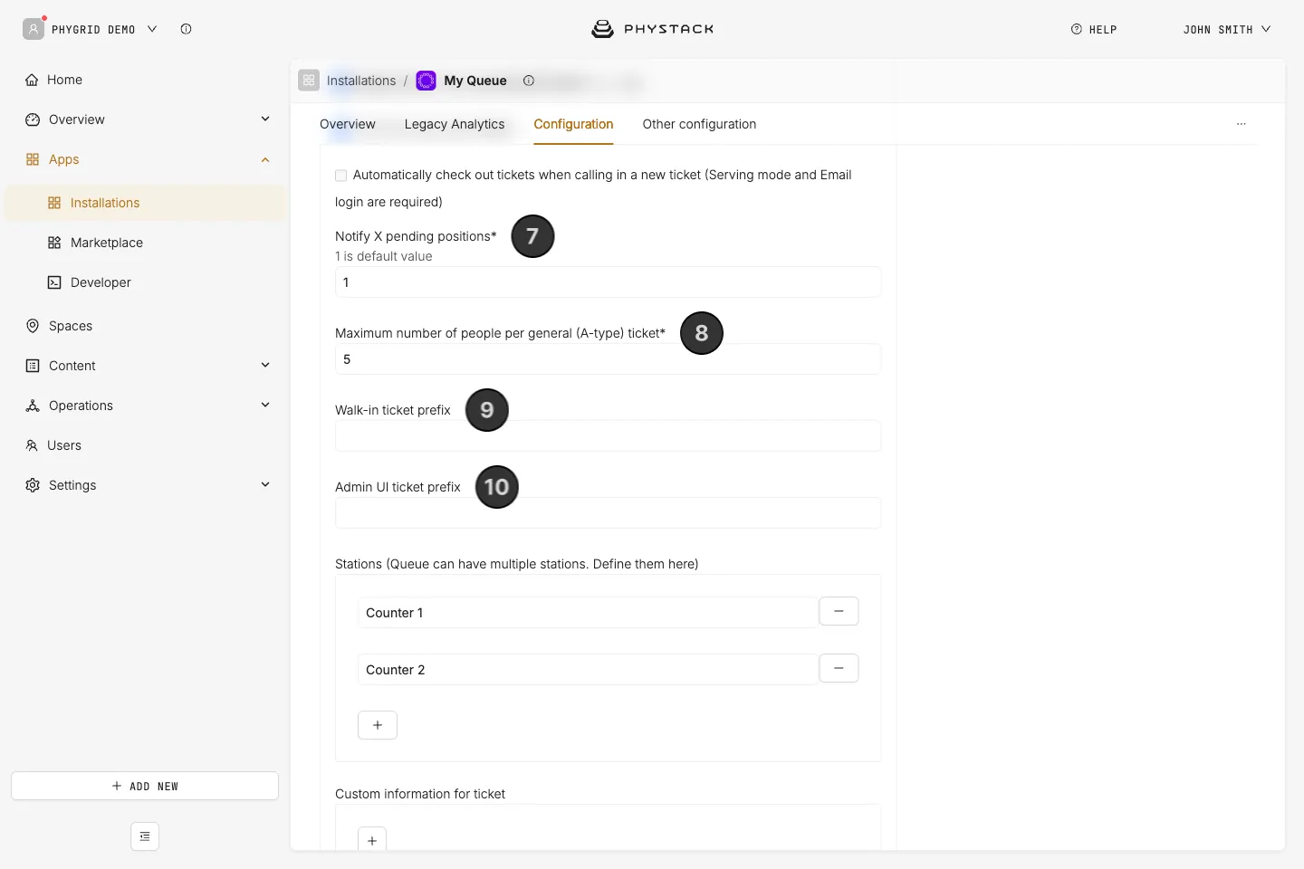Click the info icon next to My Queue
This screenshot has height=869, width=1304.
point(529,81)
